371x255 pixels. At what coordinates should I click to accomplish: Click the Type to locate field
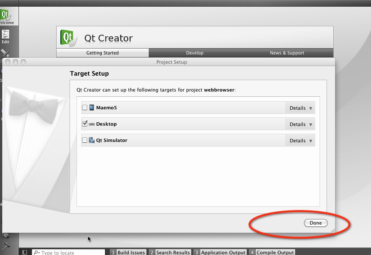pyautogui.click(x=69, y=252)
